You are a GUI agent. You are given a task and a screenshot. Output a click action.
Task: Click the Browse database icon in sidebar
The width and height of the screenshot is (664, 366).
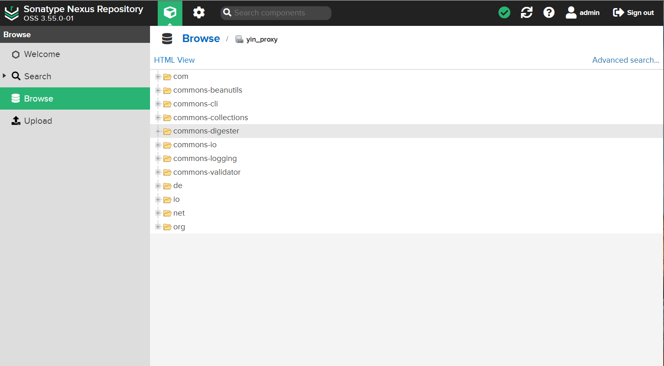(x=16, y=98)
